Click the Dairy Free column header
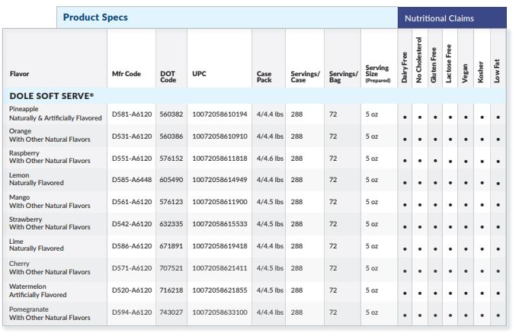Viewport: 516px width, 333px height. (404, 67)
